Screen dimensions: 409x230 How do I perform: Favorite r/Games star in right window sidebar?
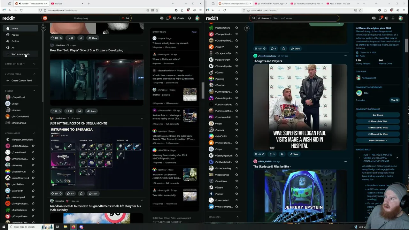click(x=236, y=73)
